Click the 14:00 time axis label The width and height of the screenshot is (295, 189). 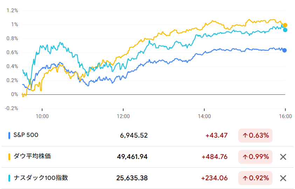pyautogui.click(x=204, y=117)
